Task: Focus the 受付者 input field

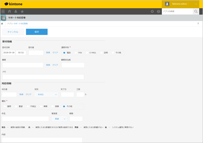Action: coord(36,53)
